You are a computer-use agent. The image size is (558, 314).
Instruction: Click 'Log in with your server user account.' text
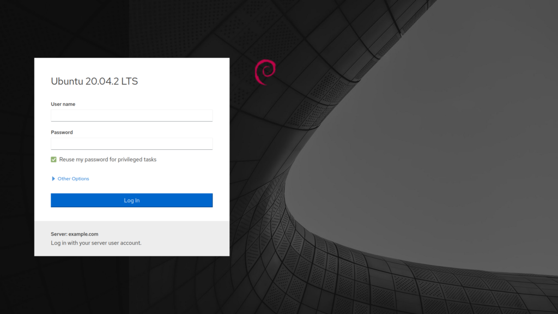pyautogui.click(x=96, y=243)
